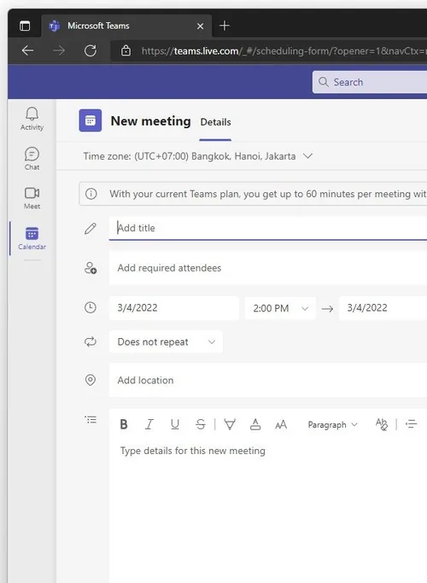Viewport: 427px width, 583px height.
Task: Open the text highlight color tool
Action: (230, 424)
